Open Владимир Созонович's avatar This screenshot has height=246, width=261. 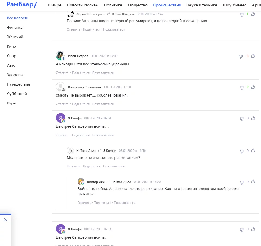point(61,87)
